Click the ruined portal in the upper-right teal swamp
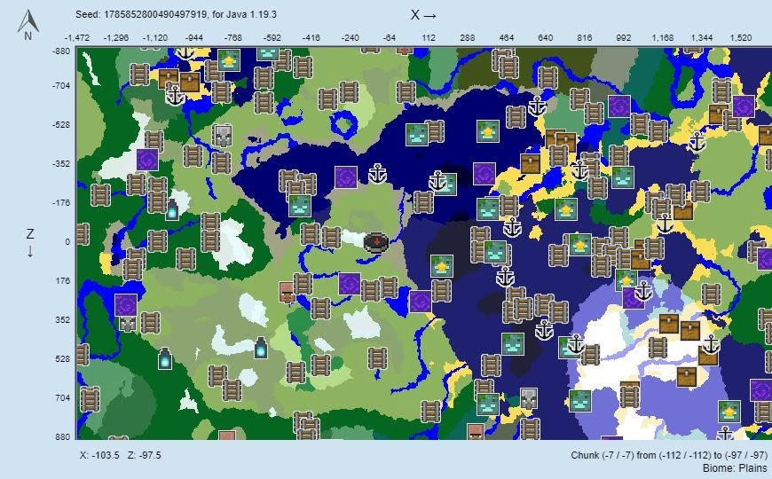 (x=619, y=106)
